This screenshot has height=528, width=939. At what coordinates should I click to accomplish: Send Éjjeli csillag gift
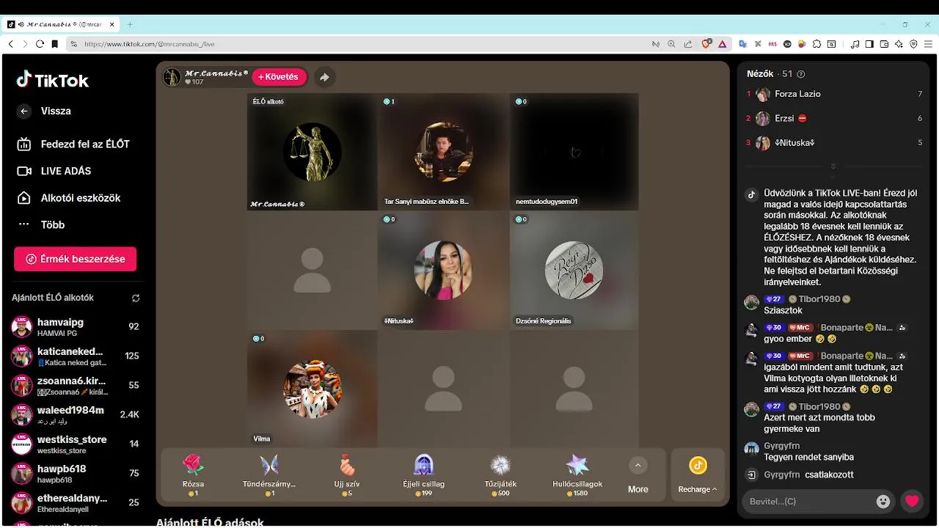pyautogui.click(x=423, y=474)
